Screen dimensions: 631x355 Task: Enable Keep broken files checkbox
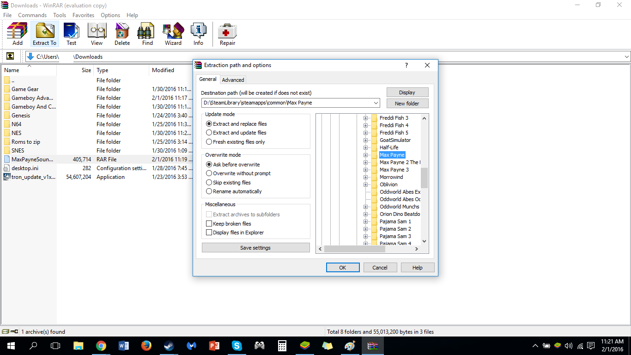click(x=209, y=224)
